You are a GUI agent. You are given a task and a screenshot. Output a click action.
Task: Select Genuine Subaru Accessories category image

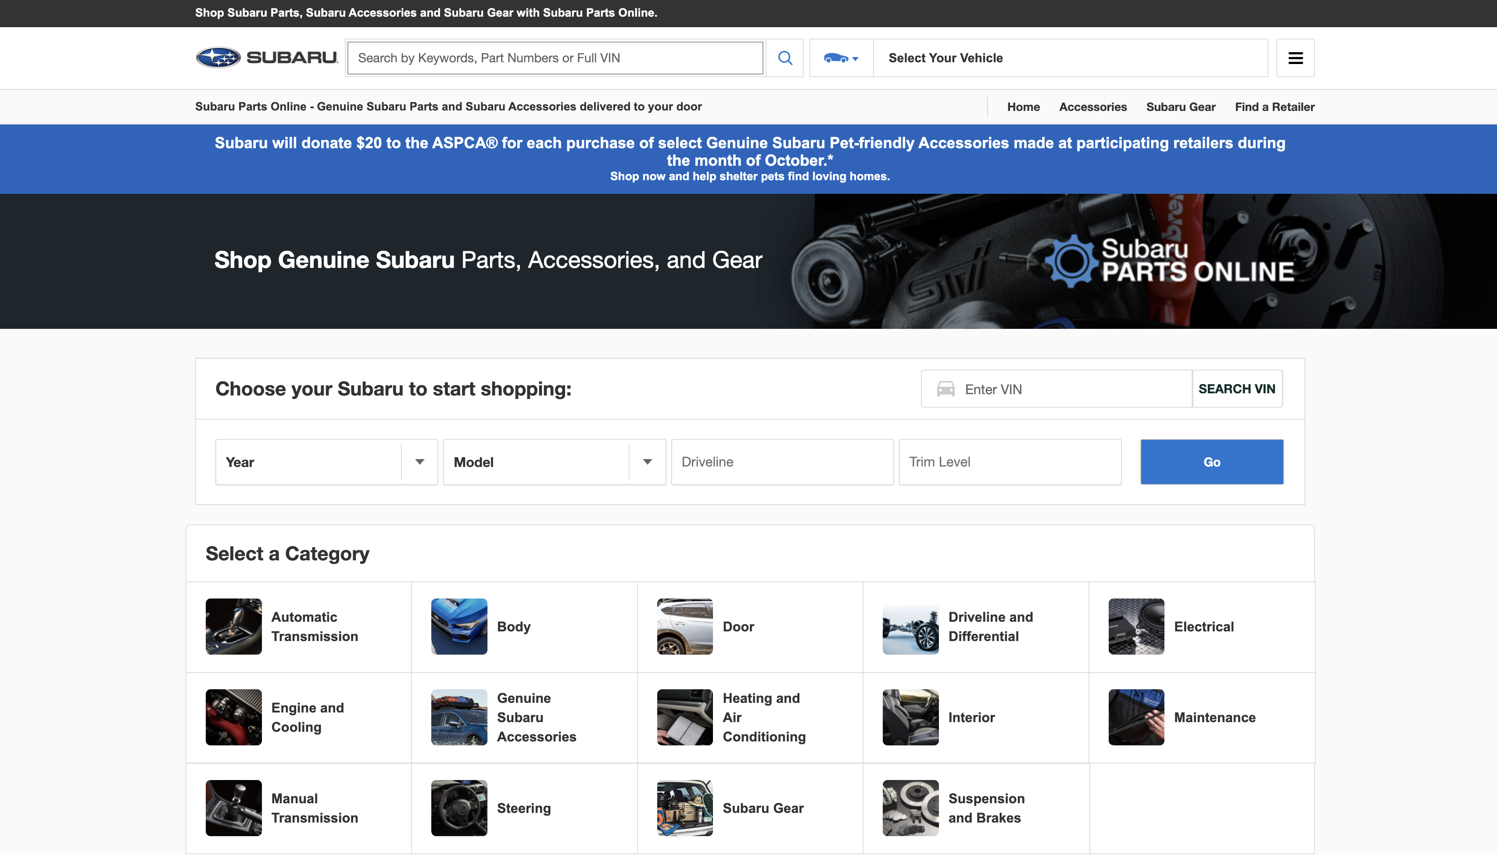(x=459, y=717)
